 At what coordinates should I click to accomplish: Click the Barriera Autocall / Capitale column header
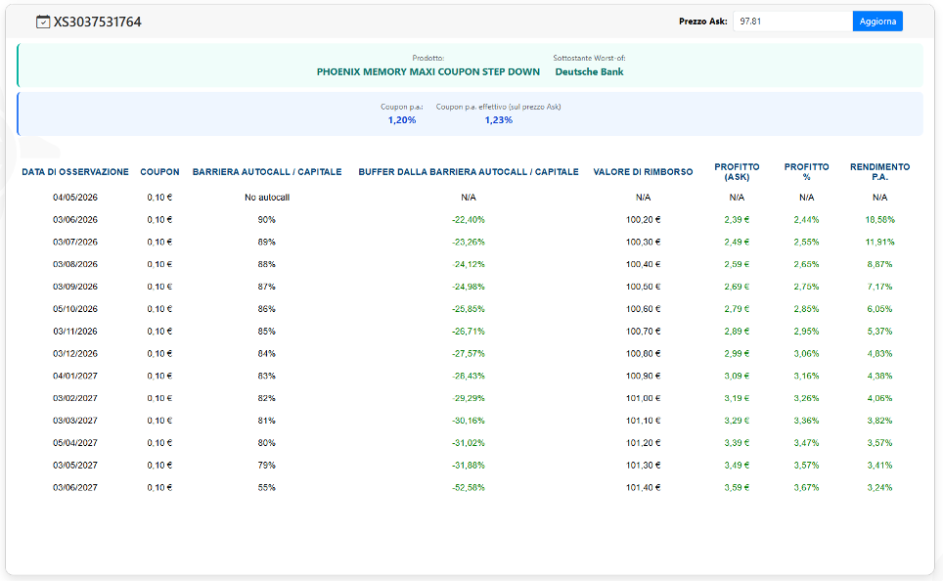click(267, 172)
